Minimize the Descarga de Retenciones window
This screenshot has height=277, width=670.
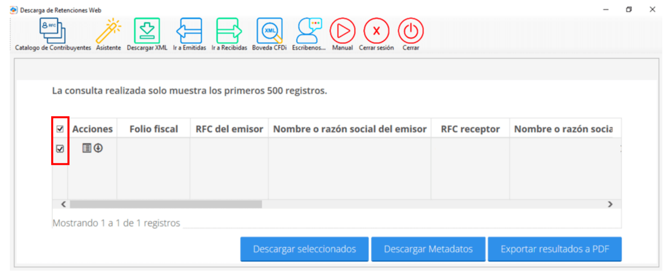click(x=606, y=9)
